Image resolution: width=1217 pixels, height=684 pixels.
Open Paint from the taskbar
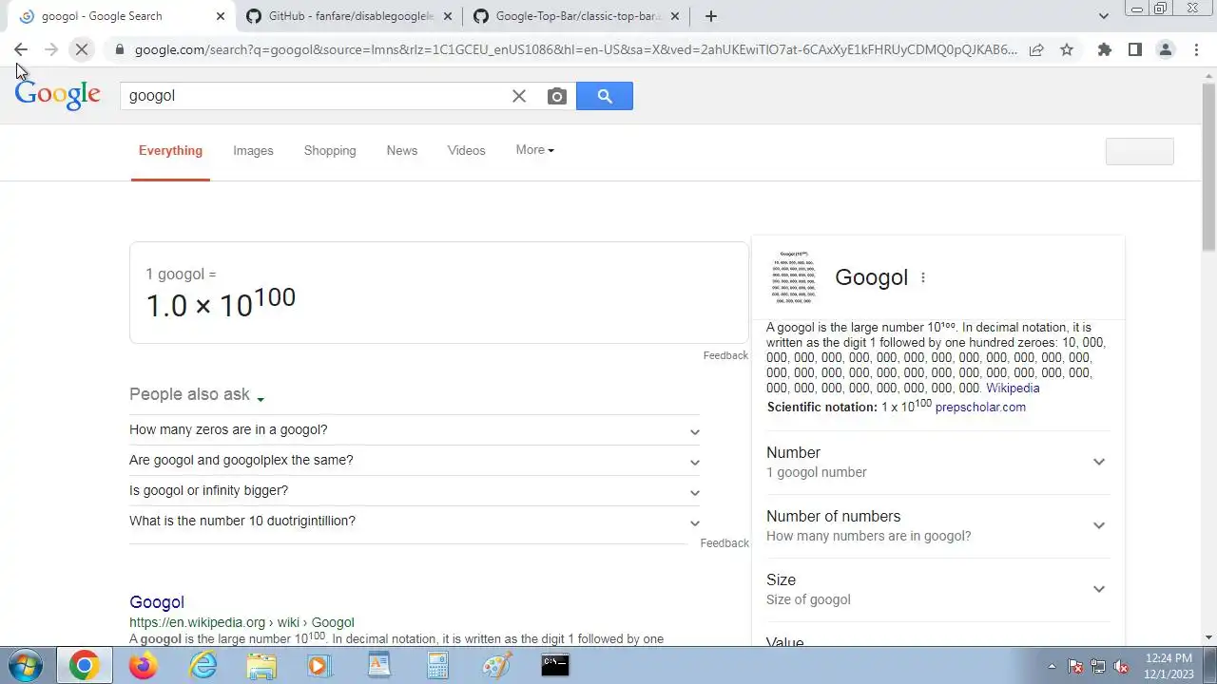pyautogui.click(x=496, y=665)
